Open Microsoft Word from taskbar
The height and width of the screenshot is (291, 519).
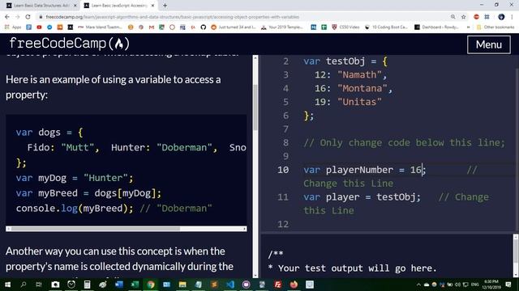point(119,285)
